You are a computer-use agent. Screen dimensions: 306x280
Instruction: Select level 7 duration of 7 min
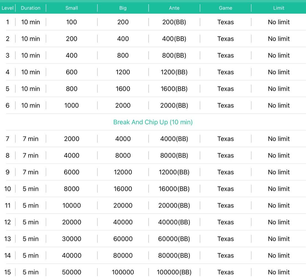click(x=30, y=139)
